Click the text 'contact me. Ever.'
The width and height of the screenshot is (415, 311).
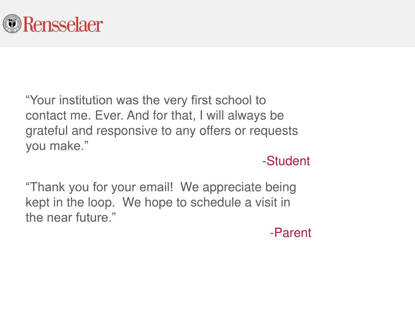pyautogui.click(x=75, y=115)
